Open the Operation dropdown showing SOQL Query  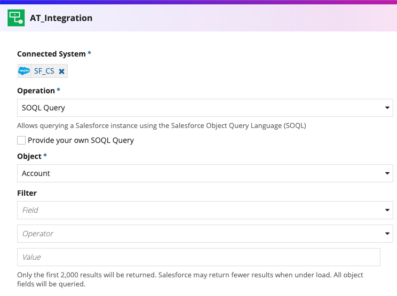click(x=205, y=108)
